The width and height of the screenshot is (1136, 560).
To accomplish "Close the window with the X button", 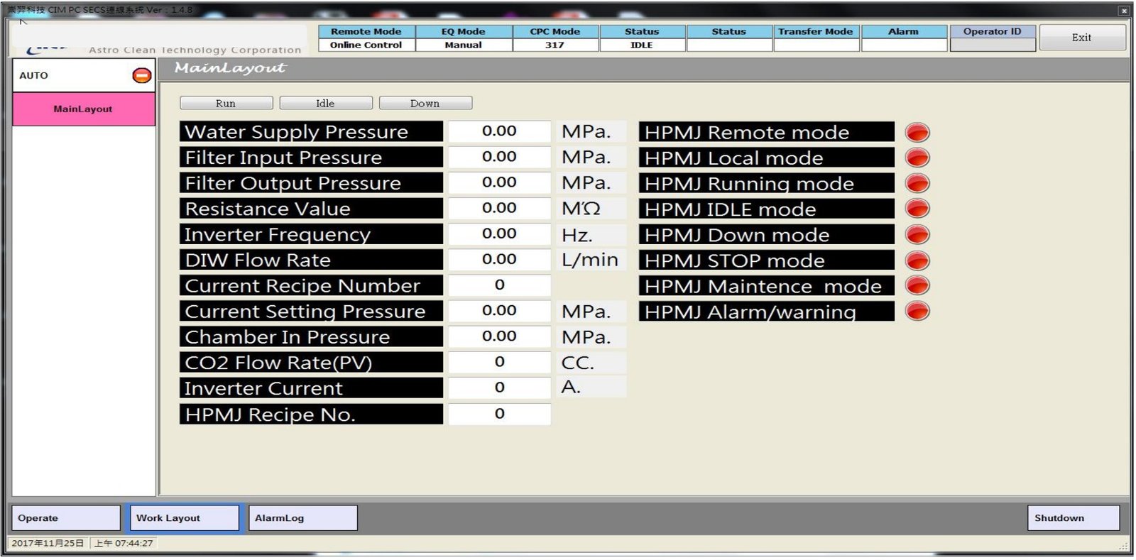I will (1124, 11).
